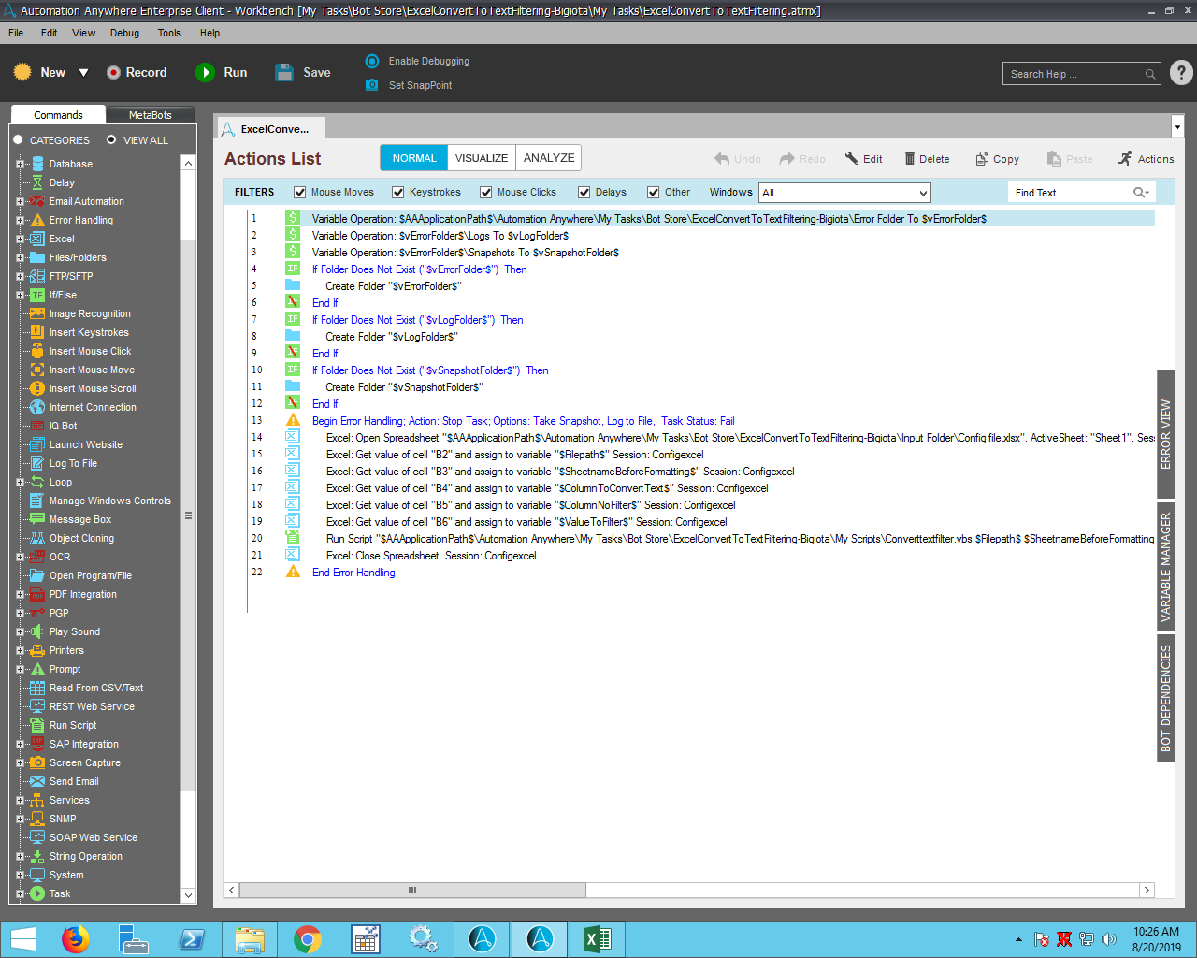Image resolution: width=1197 pixels, height=958 pixels.
Task: Click the Record icon in toolbar
Action: (x=114, y=73)
